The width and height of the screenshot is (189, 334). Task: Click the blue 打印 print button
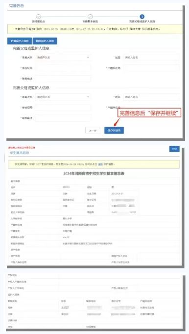(174, 149)
